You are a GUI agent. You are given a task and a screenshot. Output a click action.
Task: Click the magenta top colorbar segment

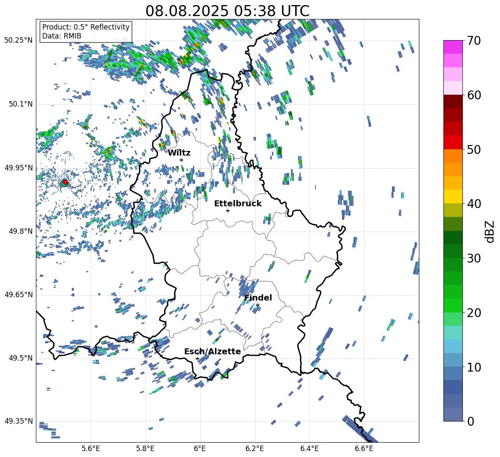(453, 47)
